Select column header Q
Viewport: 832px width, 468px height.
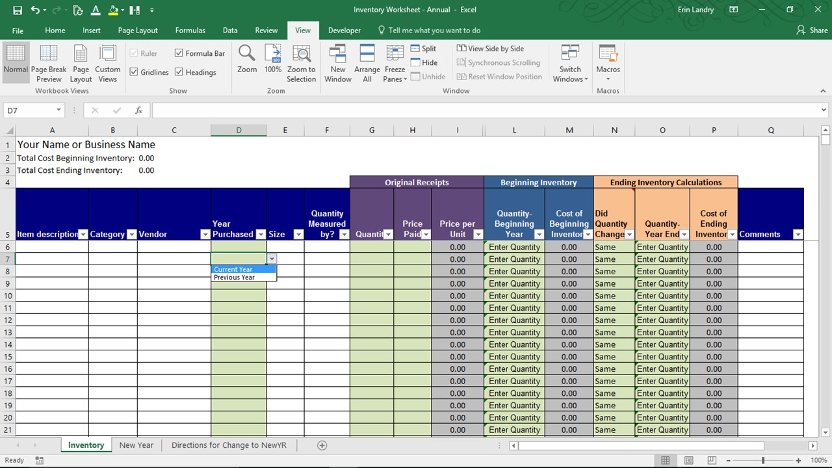click(771, 130)
